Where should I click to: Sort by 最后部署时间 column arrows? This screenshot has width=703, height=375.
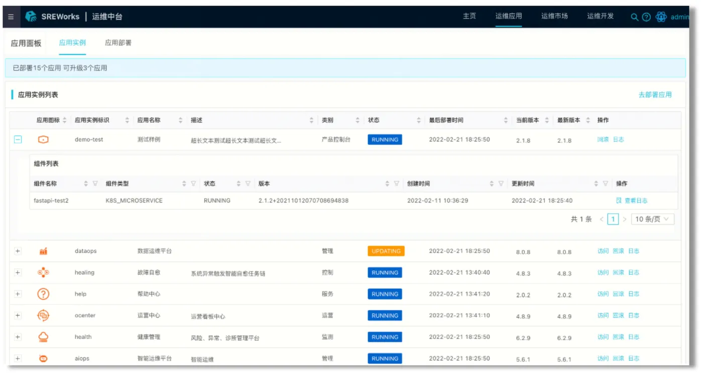point(506,120)
